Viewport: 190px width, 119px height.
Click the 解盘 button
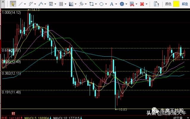(185, 4)
